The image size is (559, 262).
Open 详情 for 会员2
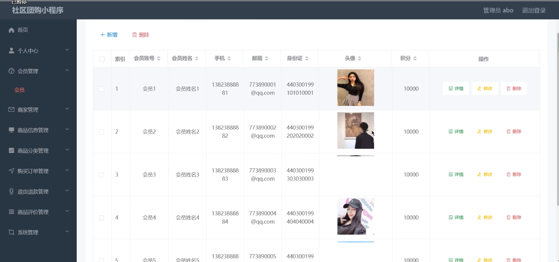[456, 132]
